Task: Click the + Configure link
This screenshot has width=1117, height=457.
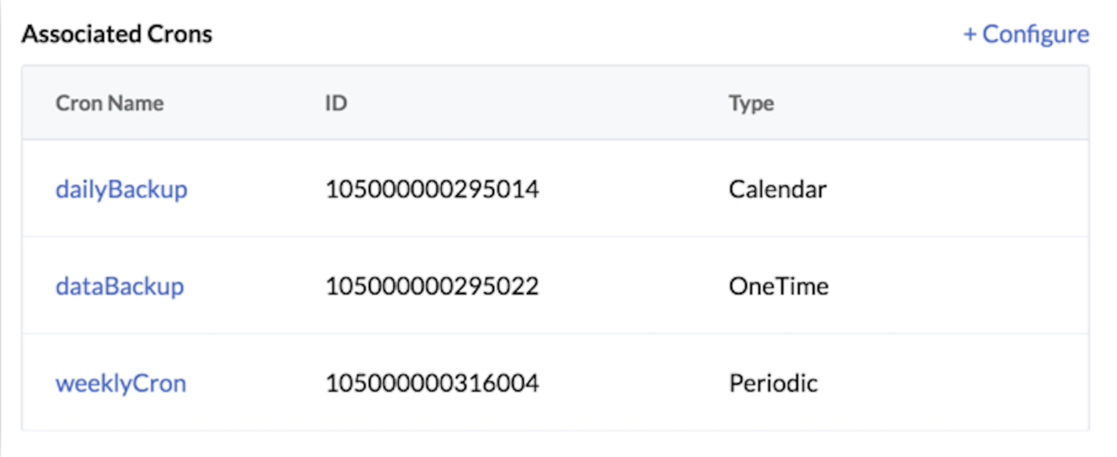Action: (1025, 34)
